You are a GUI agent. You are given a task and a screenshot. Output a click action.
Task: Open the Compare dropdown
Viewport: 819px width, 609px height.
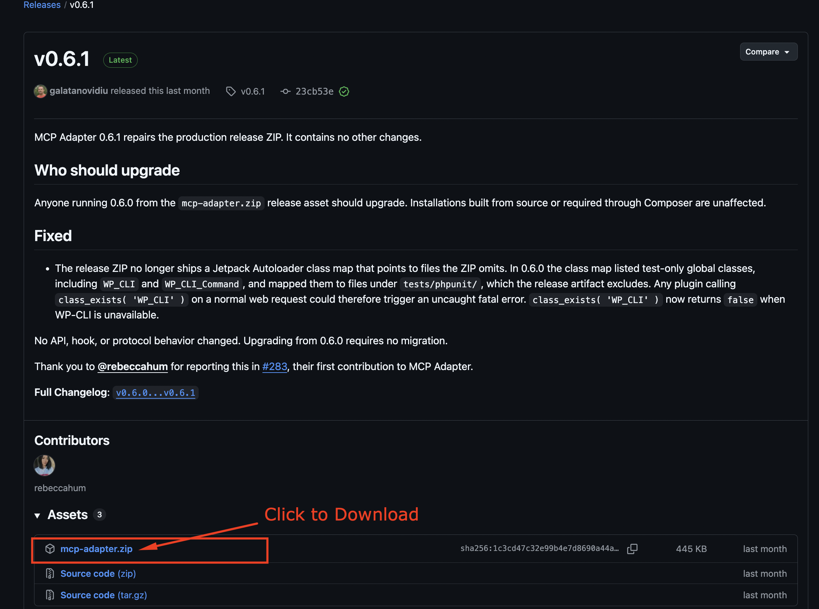[x=768, y=52]
